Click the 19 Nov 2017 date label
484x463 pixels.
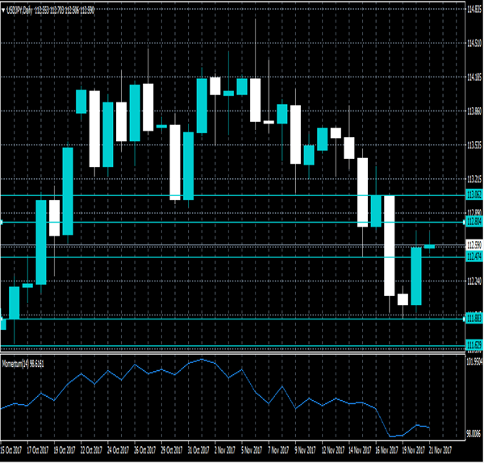point(413,450)
